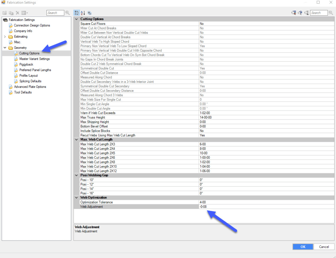Viewport: 336px width, 258px height.
Task: Collapse the Web Optimization section
Action: [76, 198]
